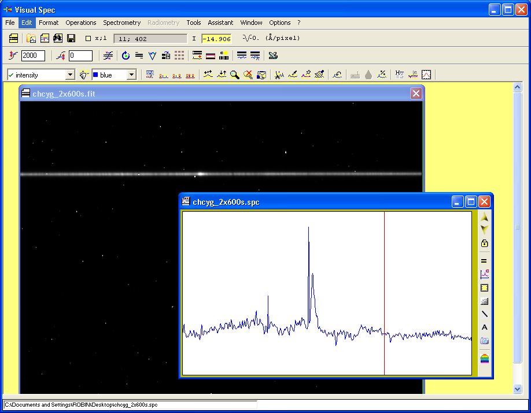Select the diagonal line tool in spectrum sidebar
The width and height of the screenshot is (531, 413).
(x=484, y=314)
